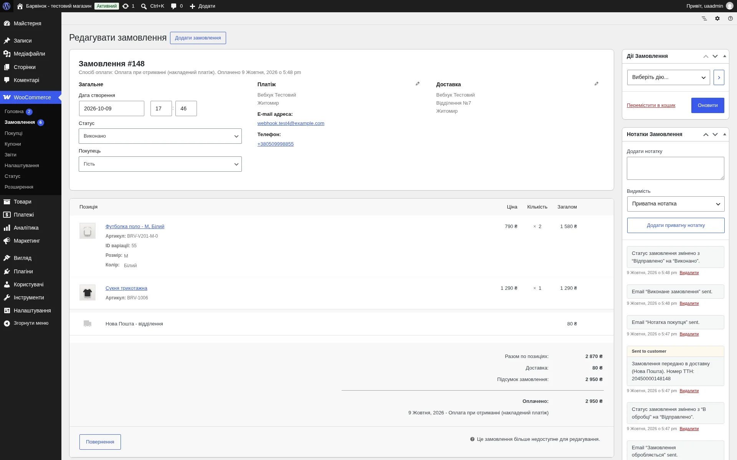Move Нотатки Замовлення panel down
Viewport: 737px width, 460px height.
point(715,134)
